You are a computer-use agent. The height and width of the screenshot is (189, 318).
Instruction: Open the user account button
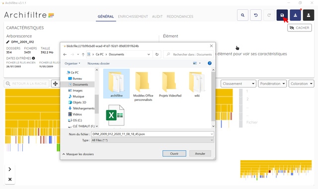click(309, 15)
